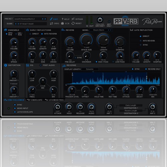Click the Dry/Wet knob

pyautogui.click(x=100, y=20)
